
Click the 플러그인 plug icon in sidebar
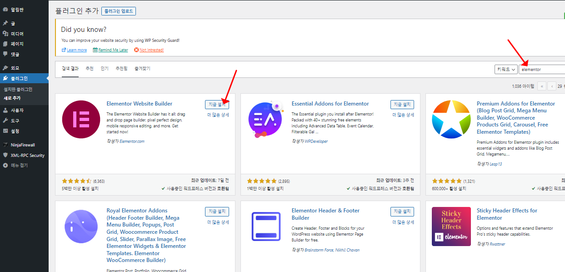(5, 78)
